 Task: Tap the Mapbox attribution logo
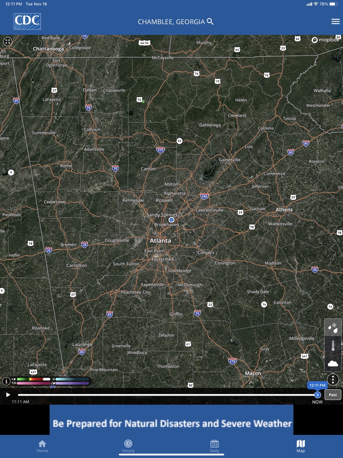(326, 40)
